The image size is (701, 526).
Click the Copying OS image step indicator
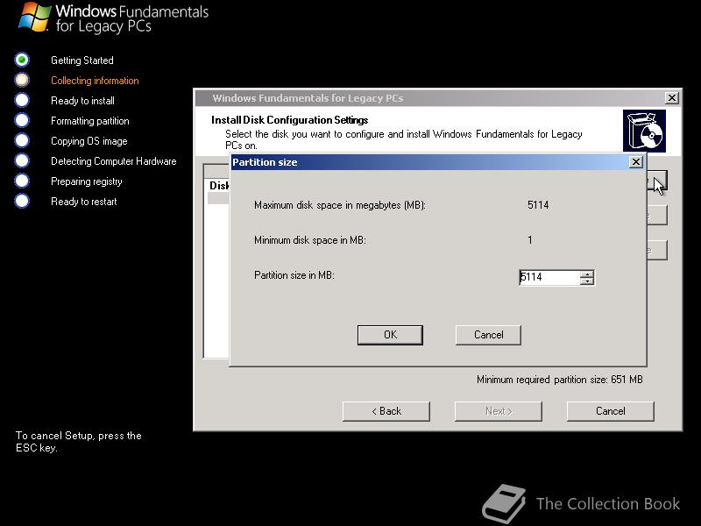click(x=22, y=140)
